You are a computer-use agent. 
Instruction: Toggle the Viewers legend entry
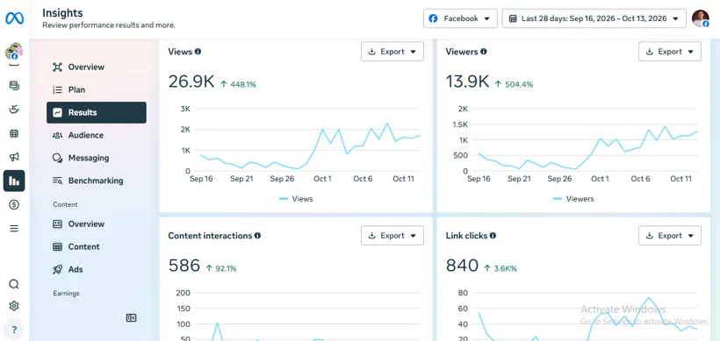573,199
